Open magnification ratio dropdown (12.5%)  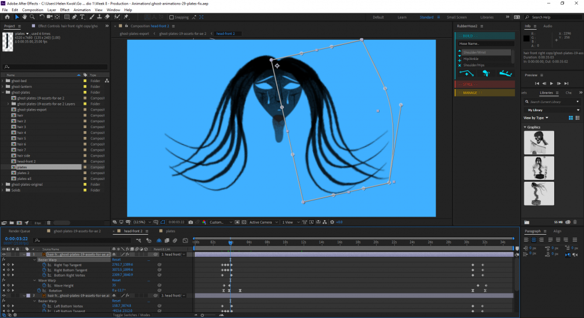pos(142,222)
